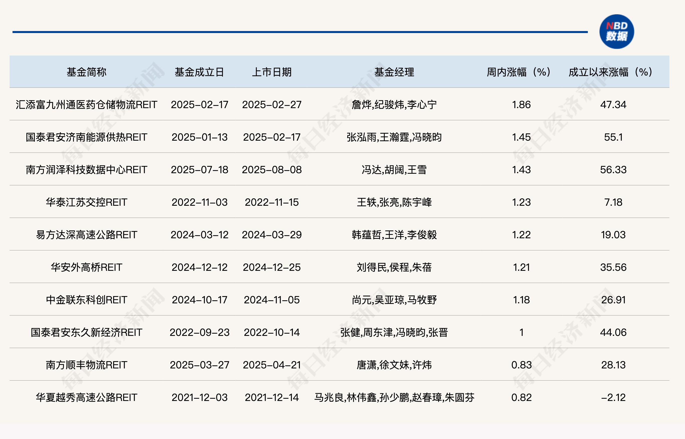Viewport: 685px width, 439px height.
Task: Click 华夏越秀高速公路REIT fund name
Action: 86,397
